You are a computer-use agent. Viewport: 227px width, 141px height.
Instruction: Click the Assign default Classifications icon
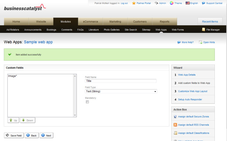175,133
